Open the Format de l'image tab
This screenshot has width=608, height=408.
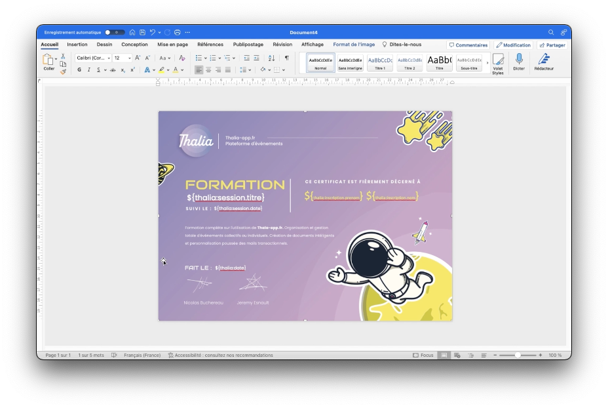[354, 45]
